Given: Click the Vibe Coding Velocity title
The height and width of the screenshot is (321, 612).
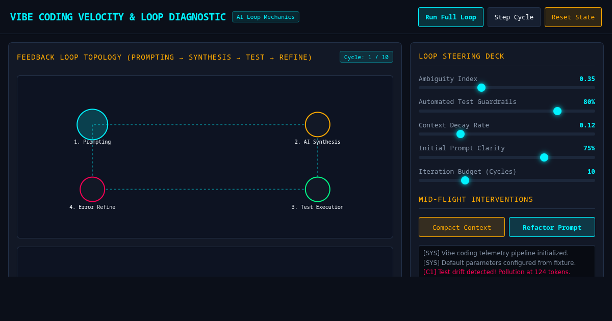Looking at the screenshot, I should (118, 17).
